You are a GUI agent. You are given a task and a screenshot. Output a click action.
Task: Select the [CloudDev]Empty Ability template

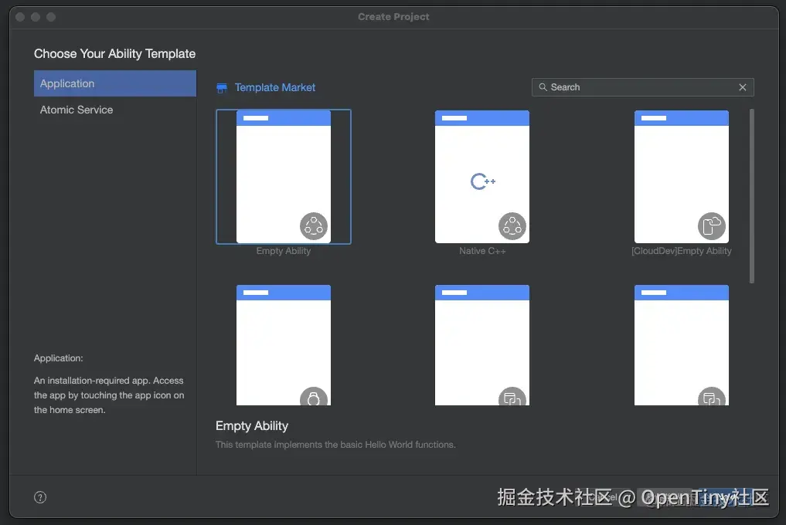681,176
